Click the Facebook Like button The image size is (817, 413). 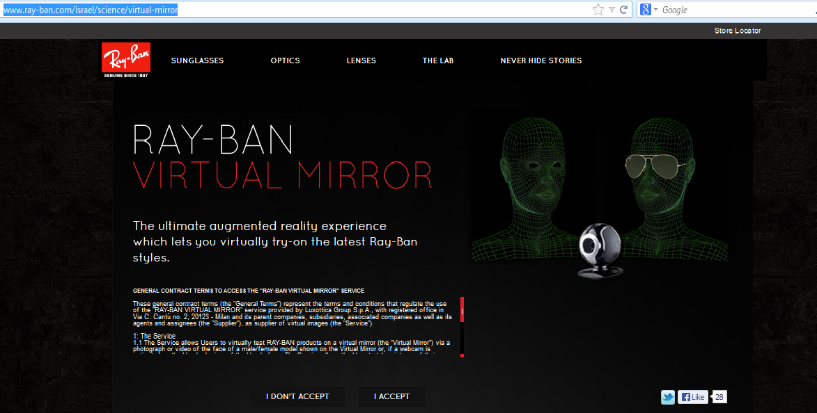[693, 397]
